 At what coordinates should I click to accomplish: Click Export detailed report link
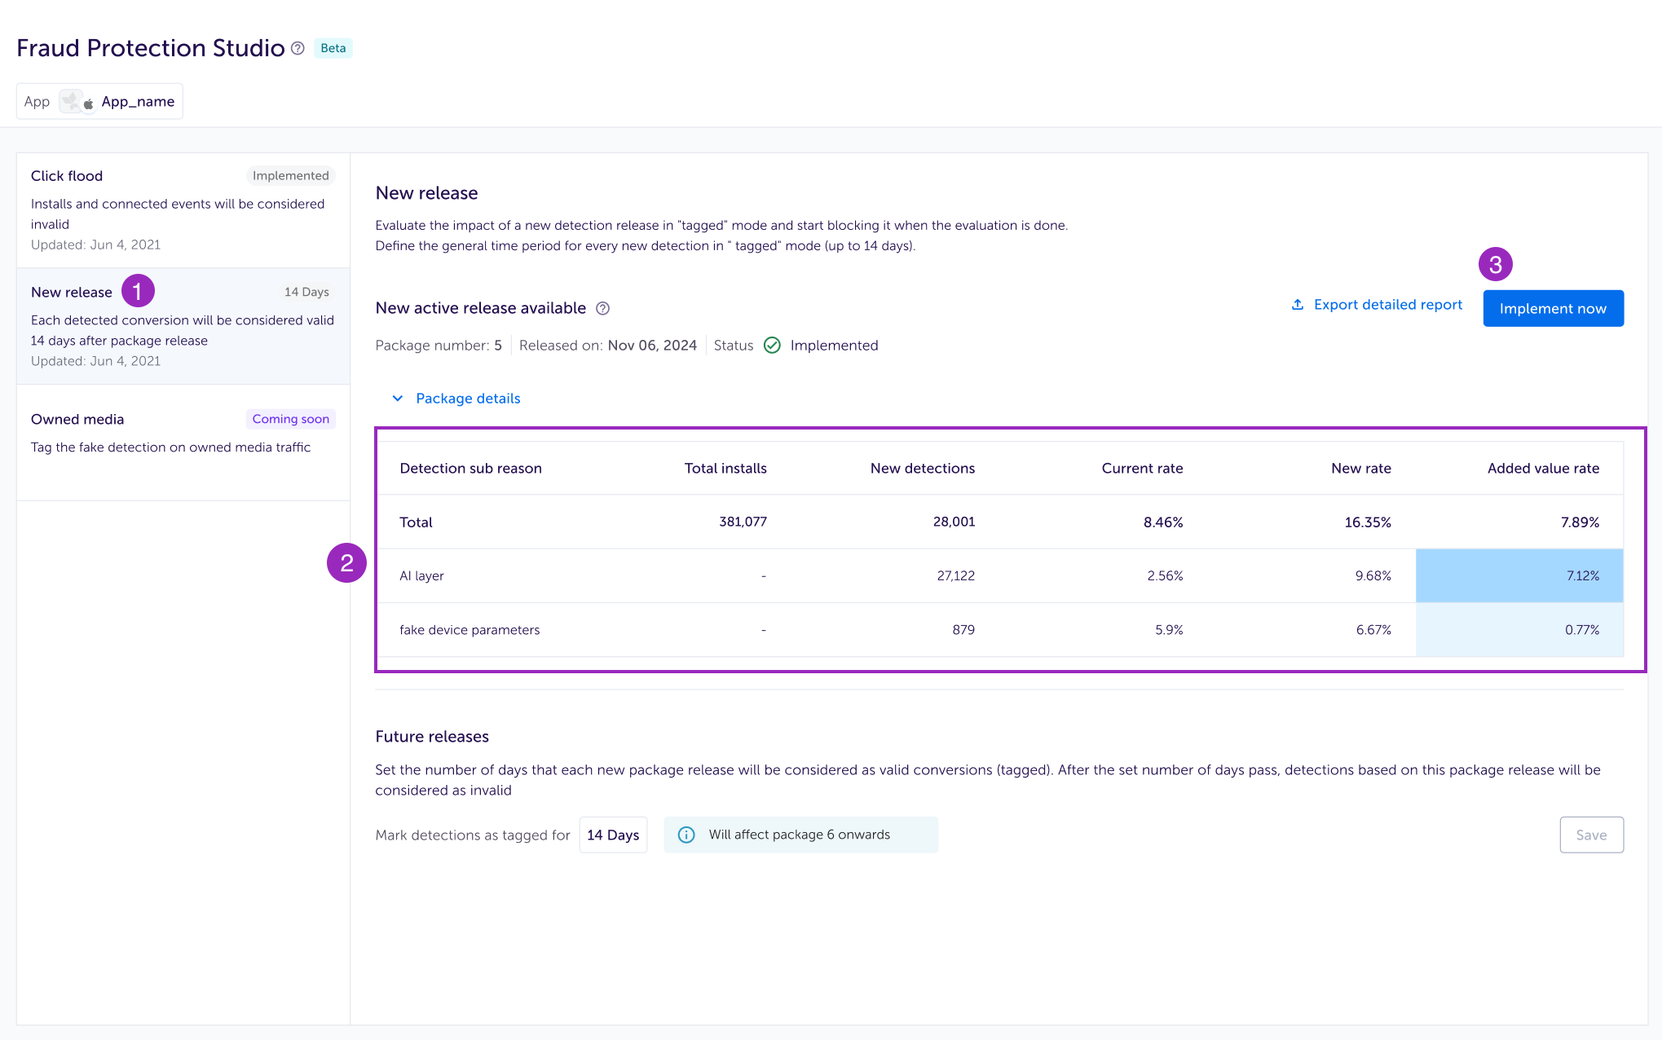pos(1387,305)
